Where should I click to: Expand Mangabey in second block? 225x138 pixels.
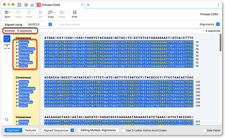click(17, 102)
